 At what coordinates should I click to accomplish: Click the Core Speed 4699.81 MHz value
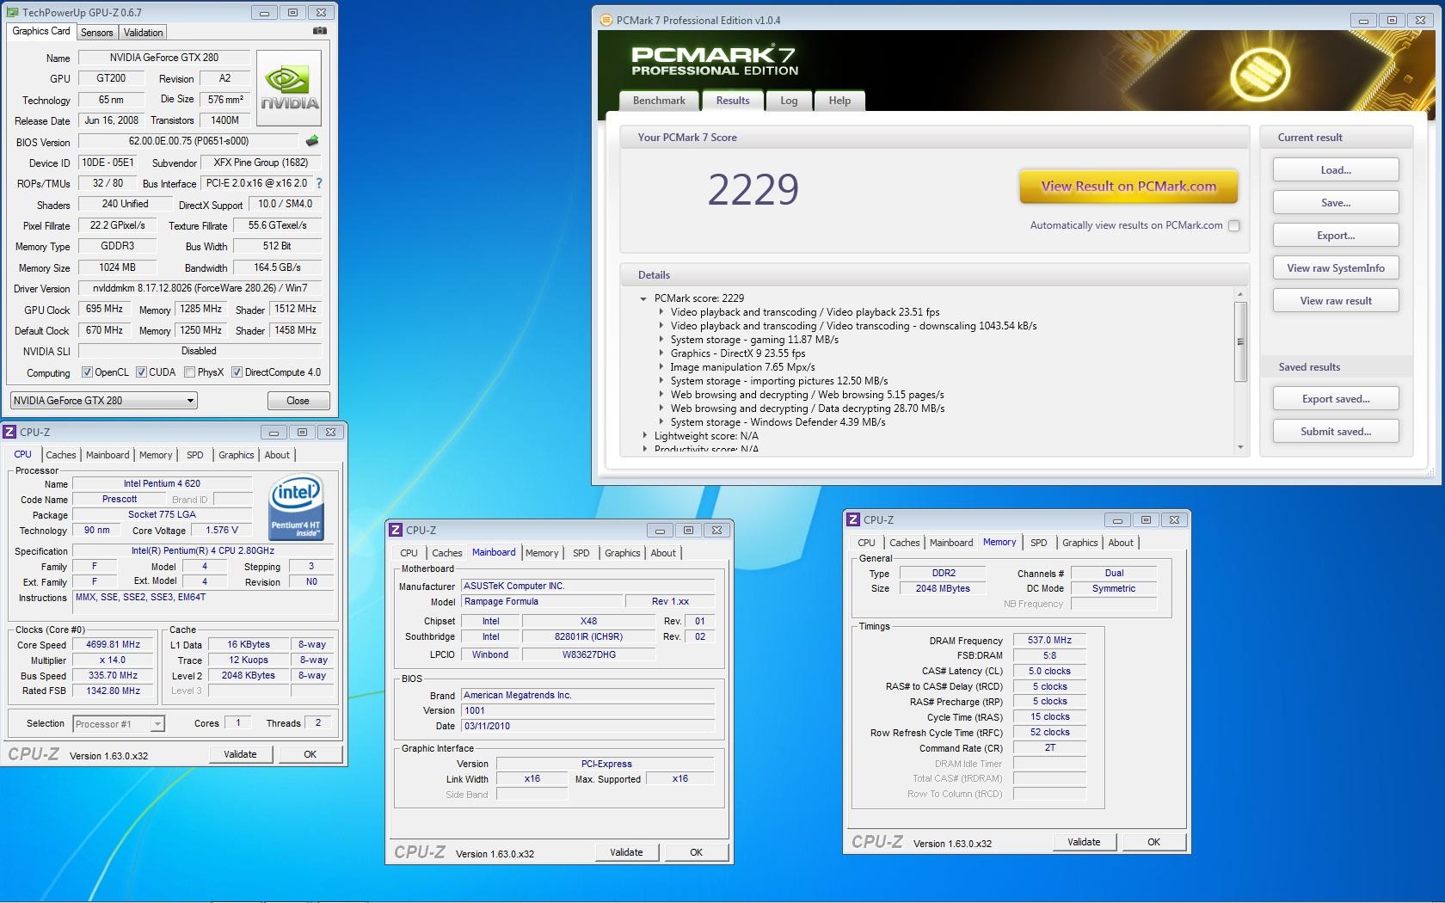coord(114,644)
